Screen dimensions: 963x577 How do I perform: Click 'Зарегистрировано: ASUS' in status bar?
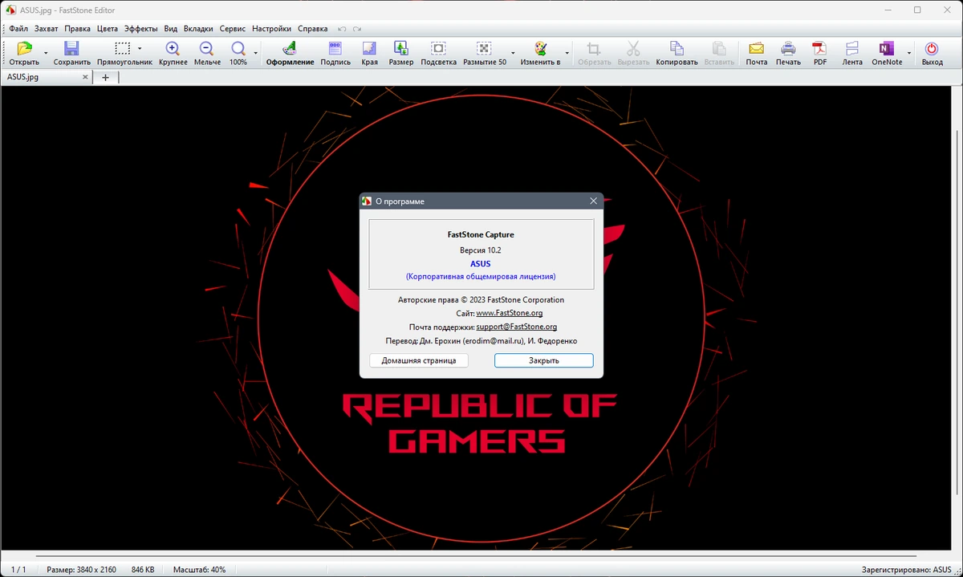(906, 570)
